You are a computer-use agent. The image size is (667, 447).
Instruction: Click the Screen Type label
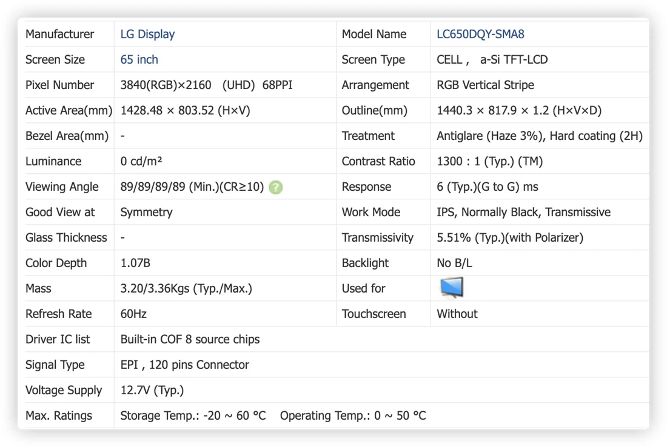coord(373,59)
